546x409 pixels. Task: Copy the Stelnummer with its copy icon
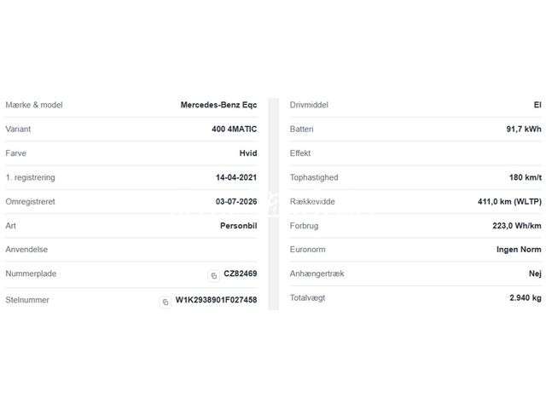(166, 302)
